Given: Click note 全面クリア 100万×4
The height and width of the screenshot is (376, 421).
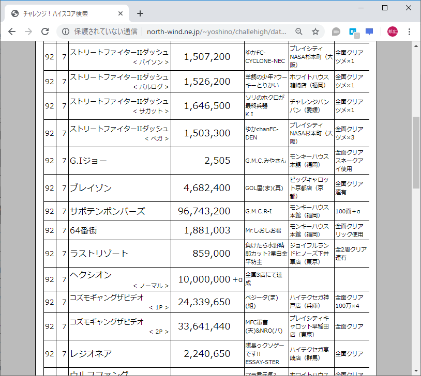Looking at the screenshot, I should [349, 302].
